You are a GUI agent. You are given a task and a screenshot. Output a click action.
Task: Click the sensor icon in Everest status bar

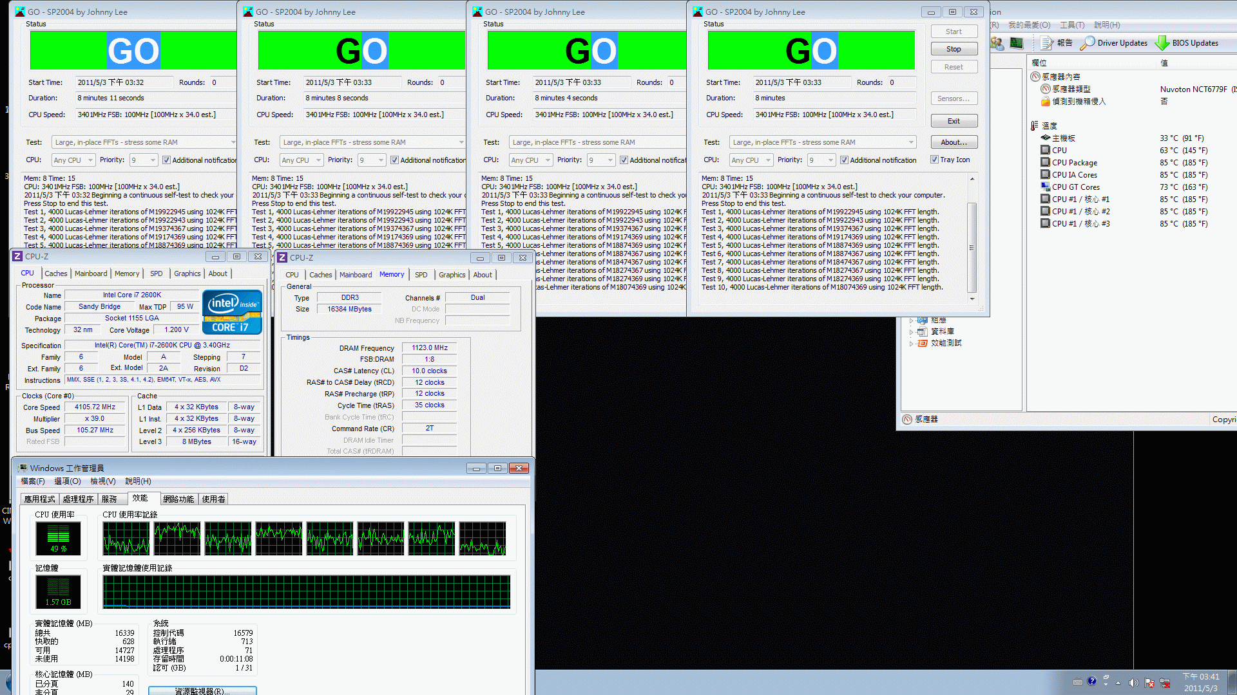point(907,419)
